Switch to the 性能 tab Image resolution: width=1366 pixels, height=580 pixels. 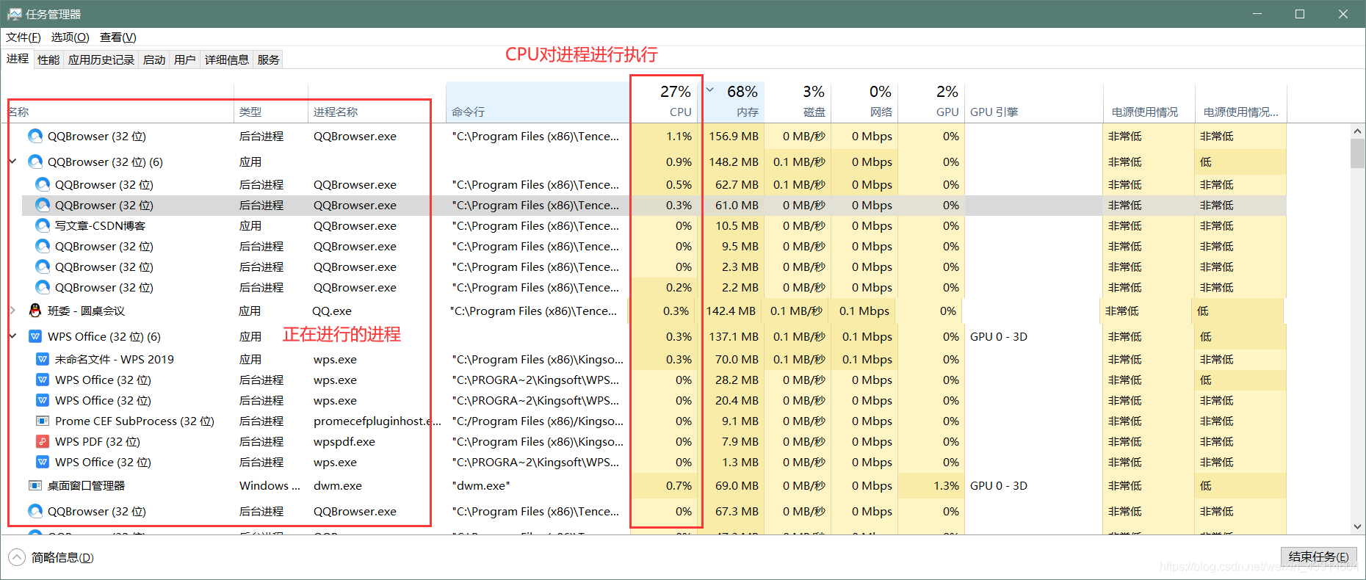pyautogui.click(x=48, y=59)
